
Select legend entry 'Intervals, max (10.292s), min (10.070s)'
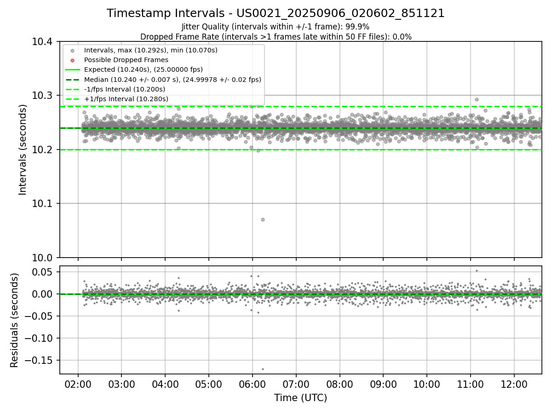click(x=151, y=50)
